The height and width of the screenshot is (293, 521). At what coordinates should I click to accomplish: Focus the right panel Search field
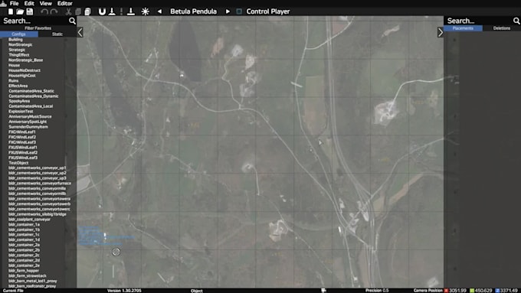tap(478, 21)
